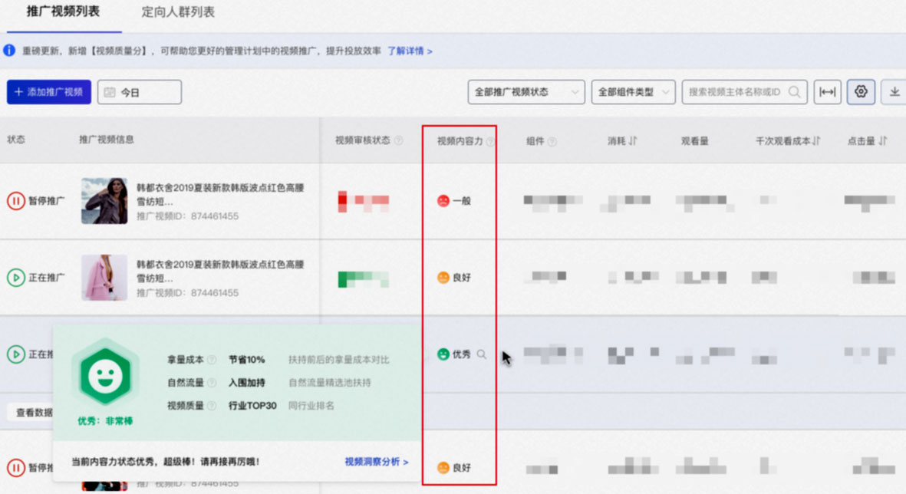Open the 推广视频列表 tab

click(63, 12)
